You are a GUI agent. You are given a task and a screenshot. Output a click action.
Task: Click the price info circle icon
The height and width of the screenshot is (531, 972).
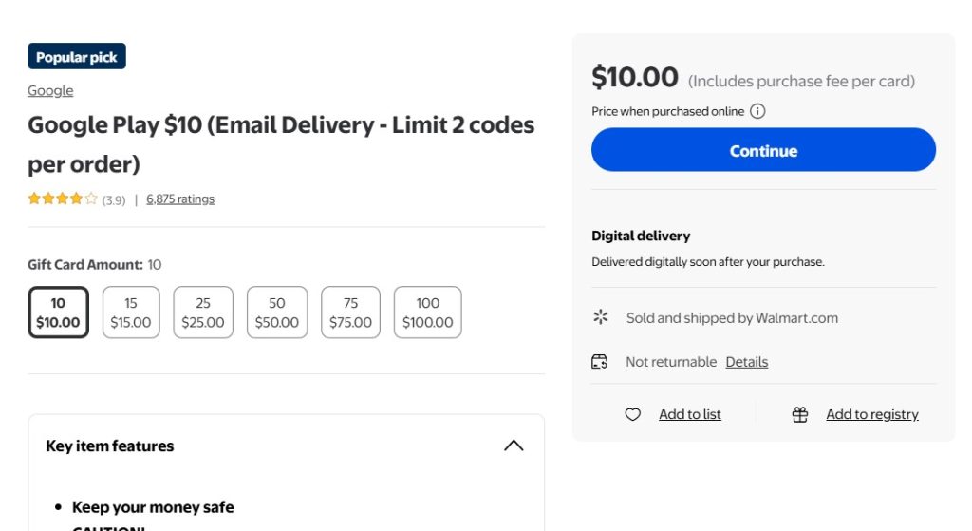coord(757,111)
